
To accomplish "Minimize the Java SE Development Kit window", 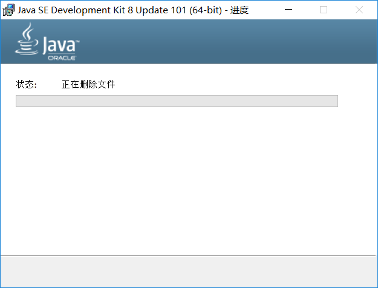I will click(x=288, y=10).
